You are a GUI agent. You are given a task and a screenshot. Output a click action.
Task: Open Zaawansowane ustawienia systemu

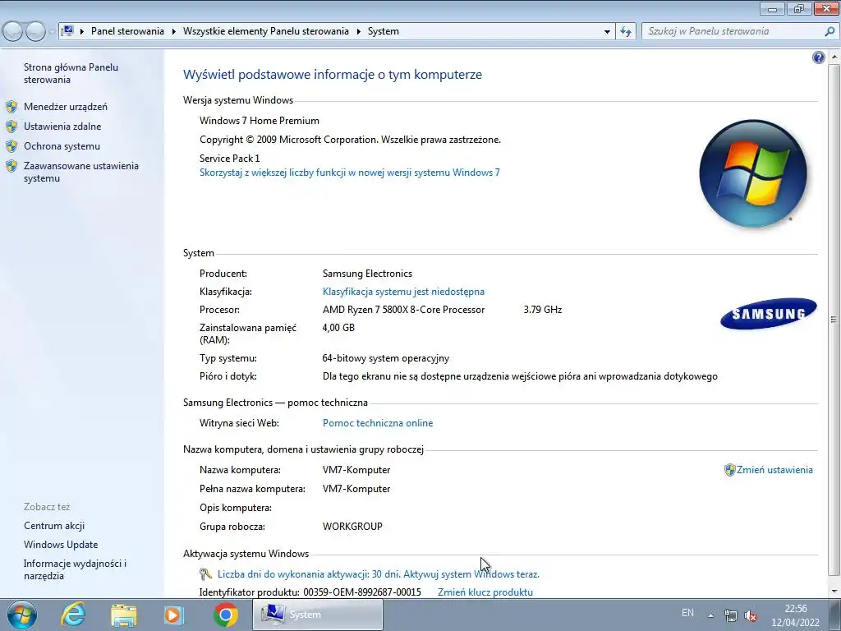coord(81,173)
